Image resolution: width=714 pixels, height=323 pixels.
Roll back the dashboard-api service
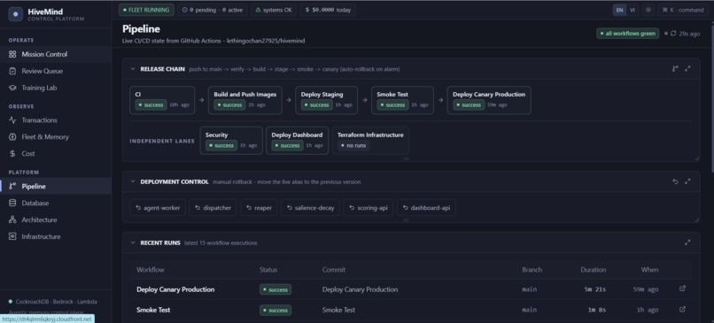click(426, 207)
